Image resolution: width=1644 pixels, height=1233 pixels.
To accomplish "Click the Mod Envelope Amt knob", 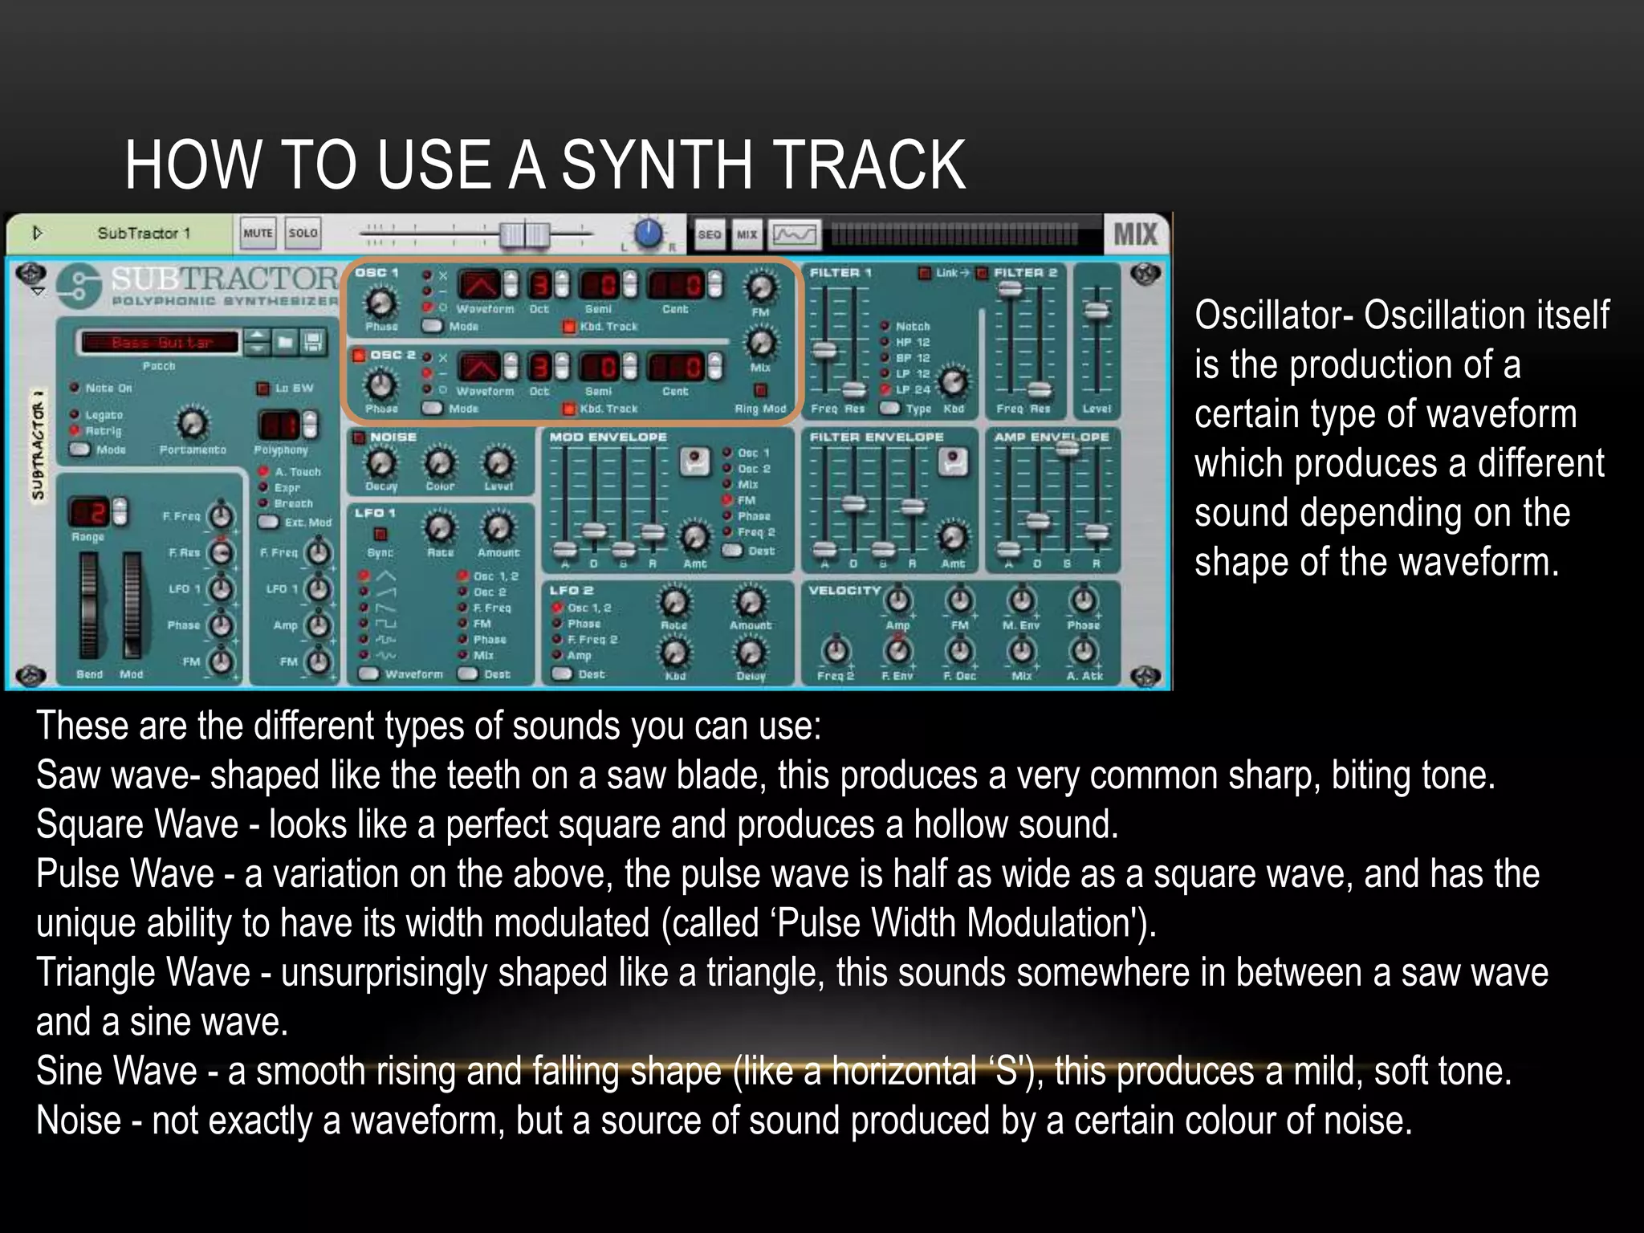I will tap(695, 537).
